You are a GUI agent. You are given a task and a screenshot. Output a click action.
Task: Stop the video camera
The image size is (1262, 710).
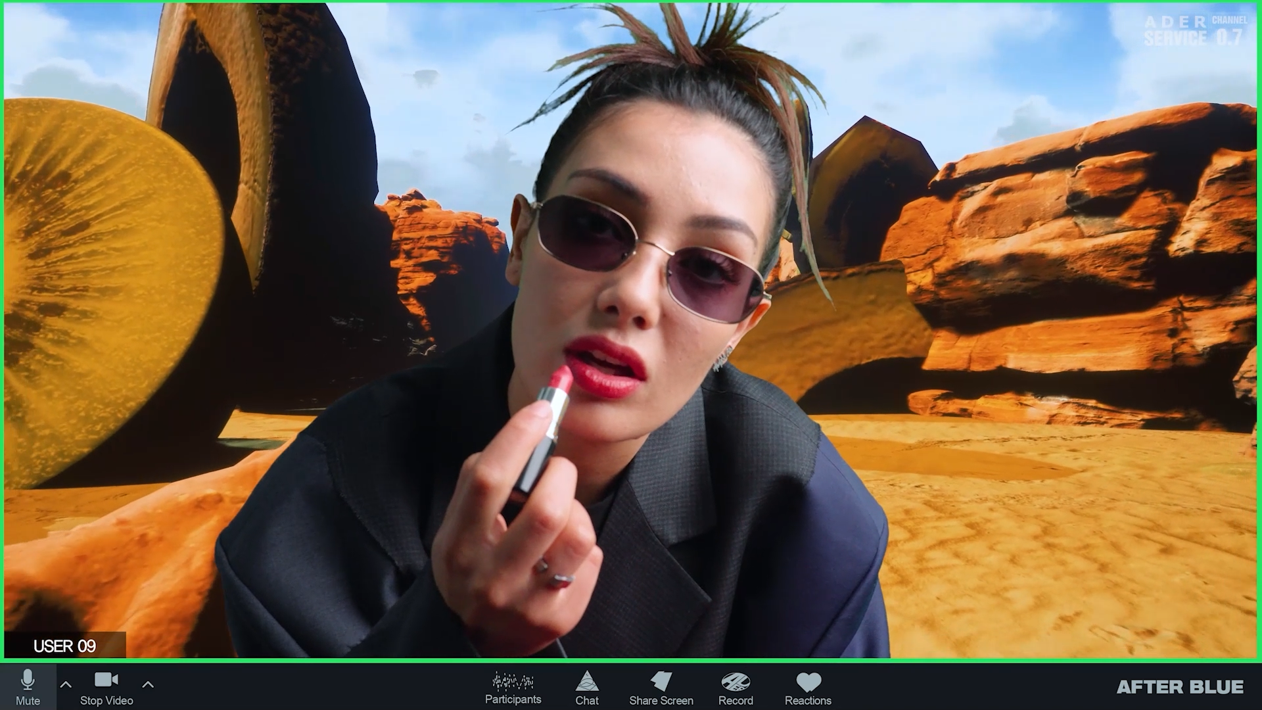tap(106, 688)
